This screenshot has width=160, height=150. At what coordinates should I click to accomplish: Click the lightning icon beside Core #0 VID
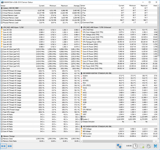pos(2,30)
